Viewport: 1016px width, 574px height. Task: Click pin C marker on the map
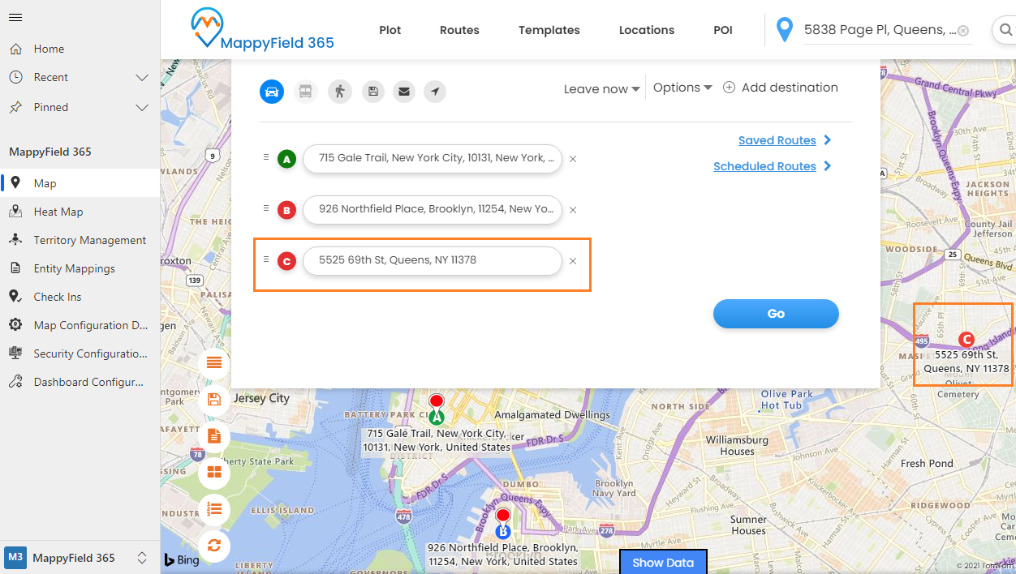pos(966,340)
